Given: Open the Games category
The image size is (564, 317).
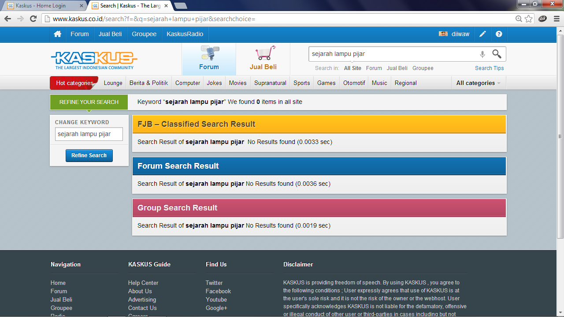Looking at the screenshot, I should tap(327, 83).
